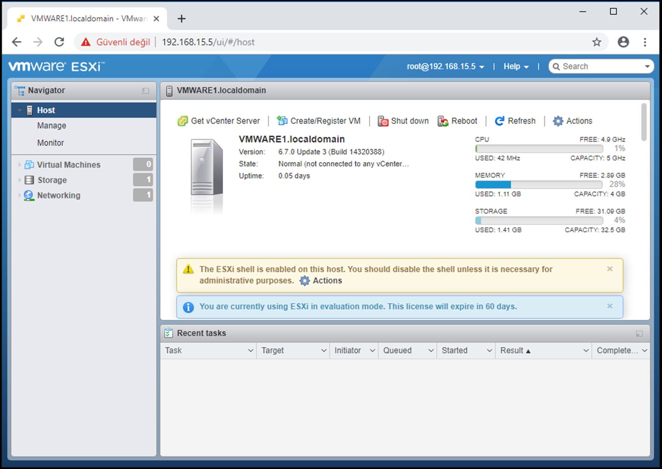Screen dimensions: 662x469
Task: Open the Chrome profile icon
Action: click(x=623, y=42)
